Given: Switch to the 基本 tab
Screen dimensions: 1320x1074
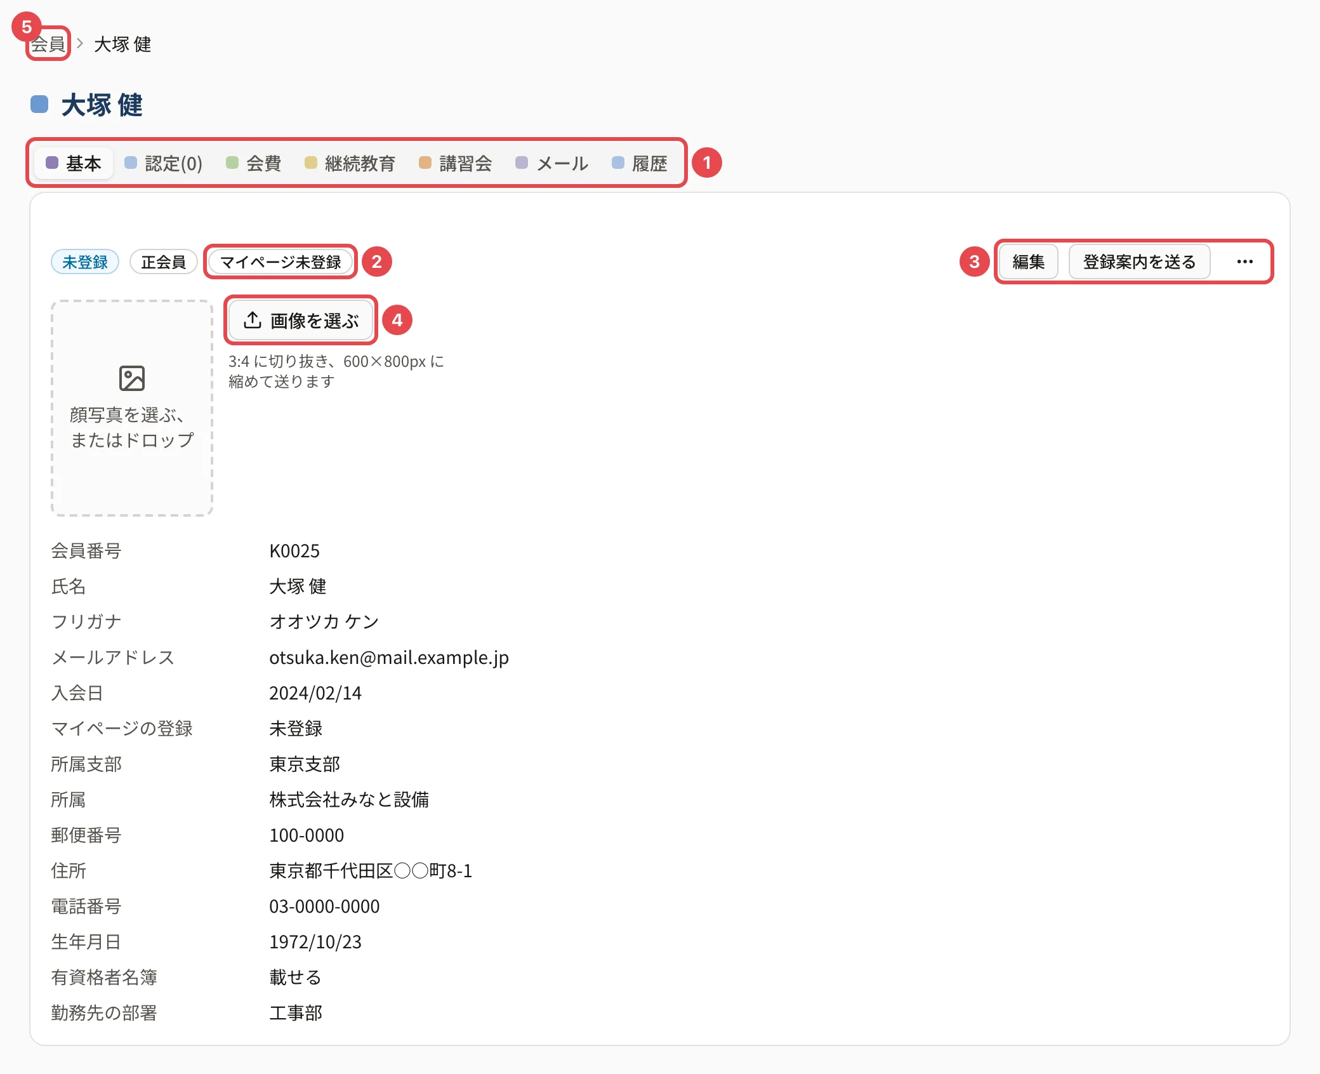Looking at the screenshot, I should coord(74,163).
